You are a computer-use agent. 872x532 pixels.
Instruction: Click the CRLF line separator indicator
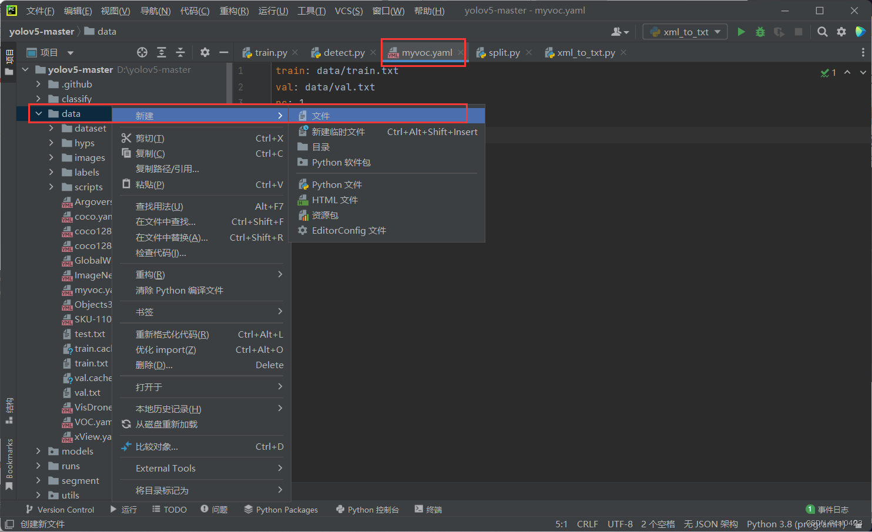coord(588,524)
